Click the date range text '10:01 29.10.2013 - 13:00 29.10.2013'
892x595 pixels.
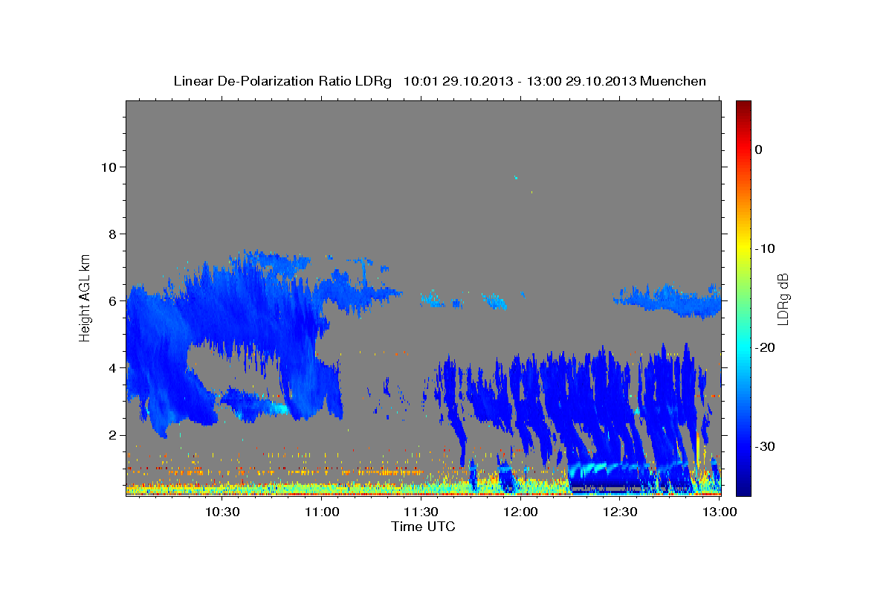point(520,81)
